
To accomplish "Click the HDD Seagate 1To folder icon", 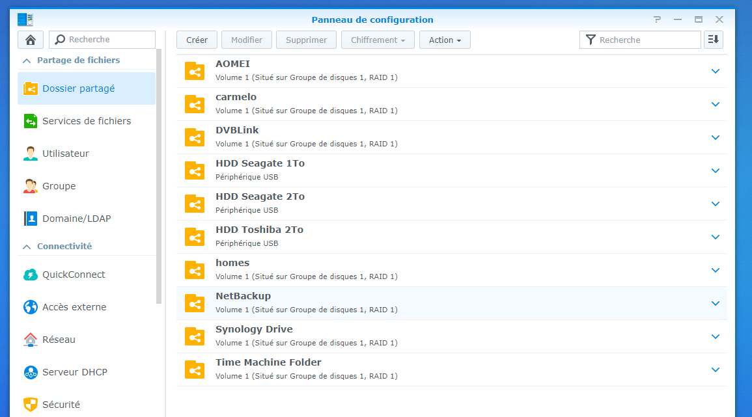I will pyautogui.click(x=195, y=170).
